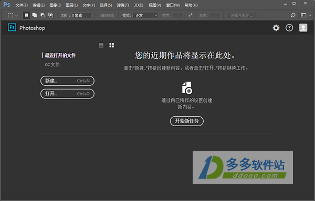The height and width of the screenshot is (201, 315).
Task: Click the width (宽度) input field
Action: click(178, 15)
